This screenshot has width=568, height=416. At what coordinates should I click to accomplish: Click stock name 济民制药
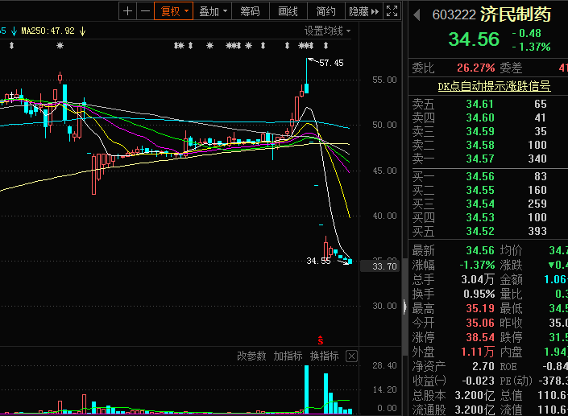[x=515, y=14]
